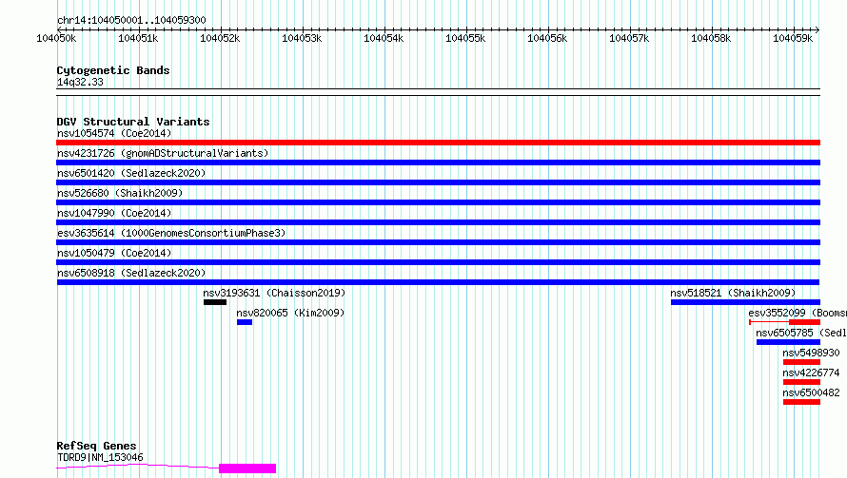Click the small blue nsv820065 block
Image resolution: width=847 pixels, height=478 pixels.
click(x=245, y=322)
